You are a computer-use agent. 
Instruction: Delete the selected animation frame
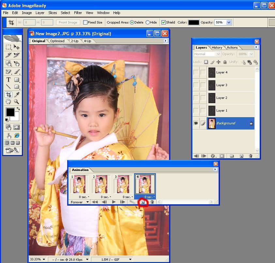coord(152,202)
